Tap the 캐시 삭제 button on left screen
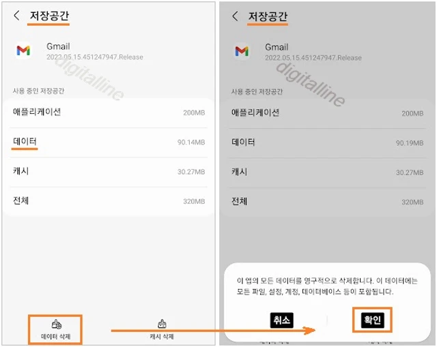This screenshot has height=347, width=437. [162, 329]
